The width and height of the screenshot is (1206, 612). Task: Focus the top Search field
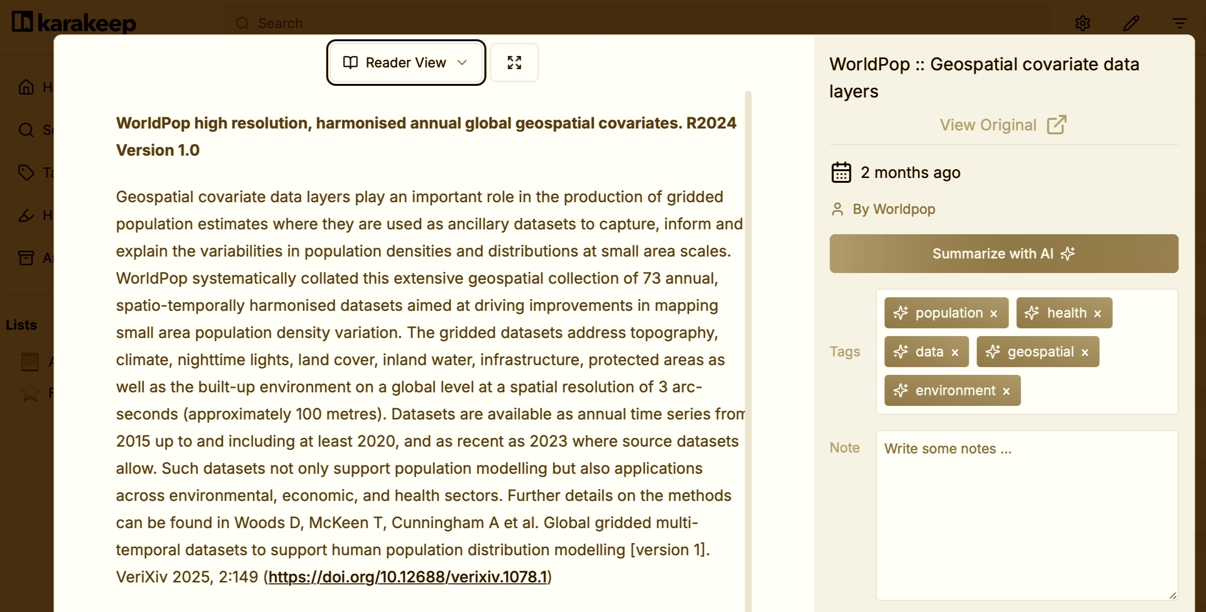(280, 23)
